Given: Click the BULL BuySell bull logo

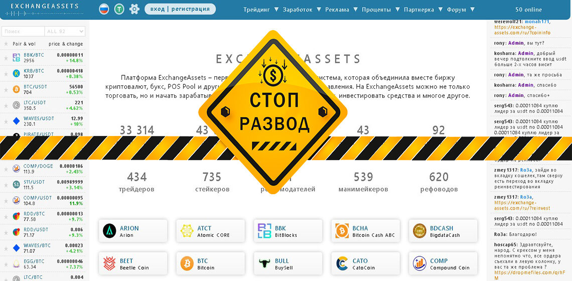Looking at the screenshot, I should 264,263.
